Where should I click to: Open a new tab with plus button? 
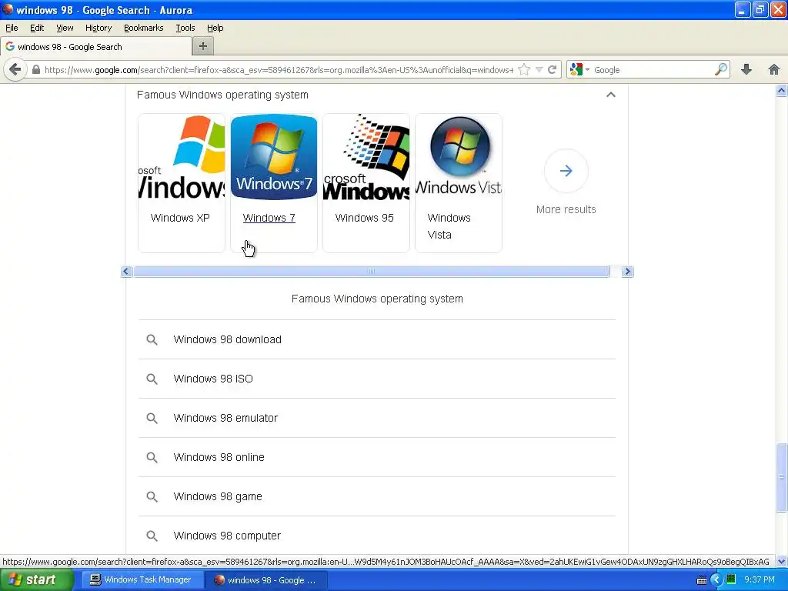203,47
